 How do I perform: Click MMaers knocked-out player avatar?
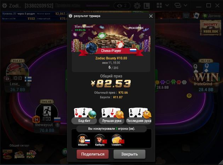pos(82,139)
